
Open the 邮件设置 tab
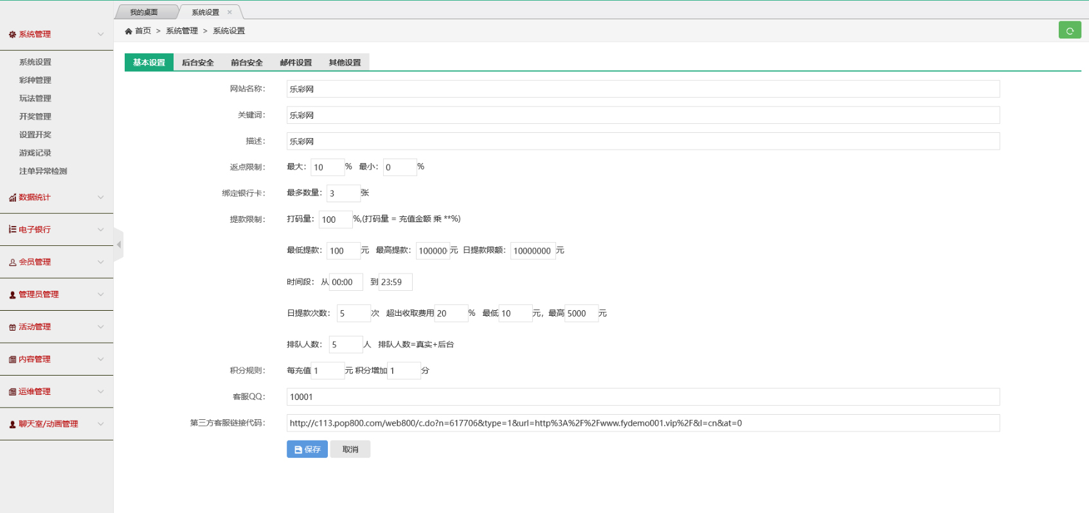(x=296, y=62)
